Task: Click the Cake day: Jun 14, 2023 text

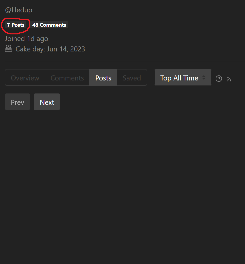Action: [x=50, y=49]
